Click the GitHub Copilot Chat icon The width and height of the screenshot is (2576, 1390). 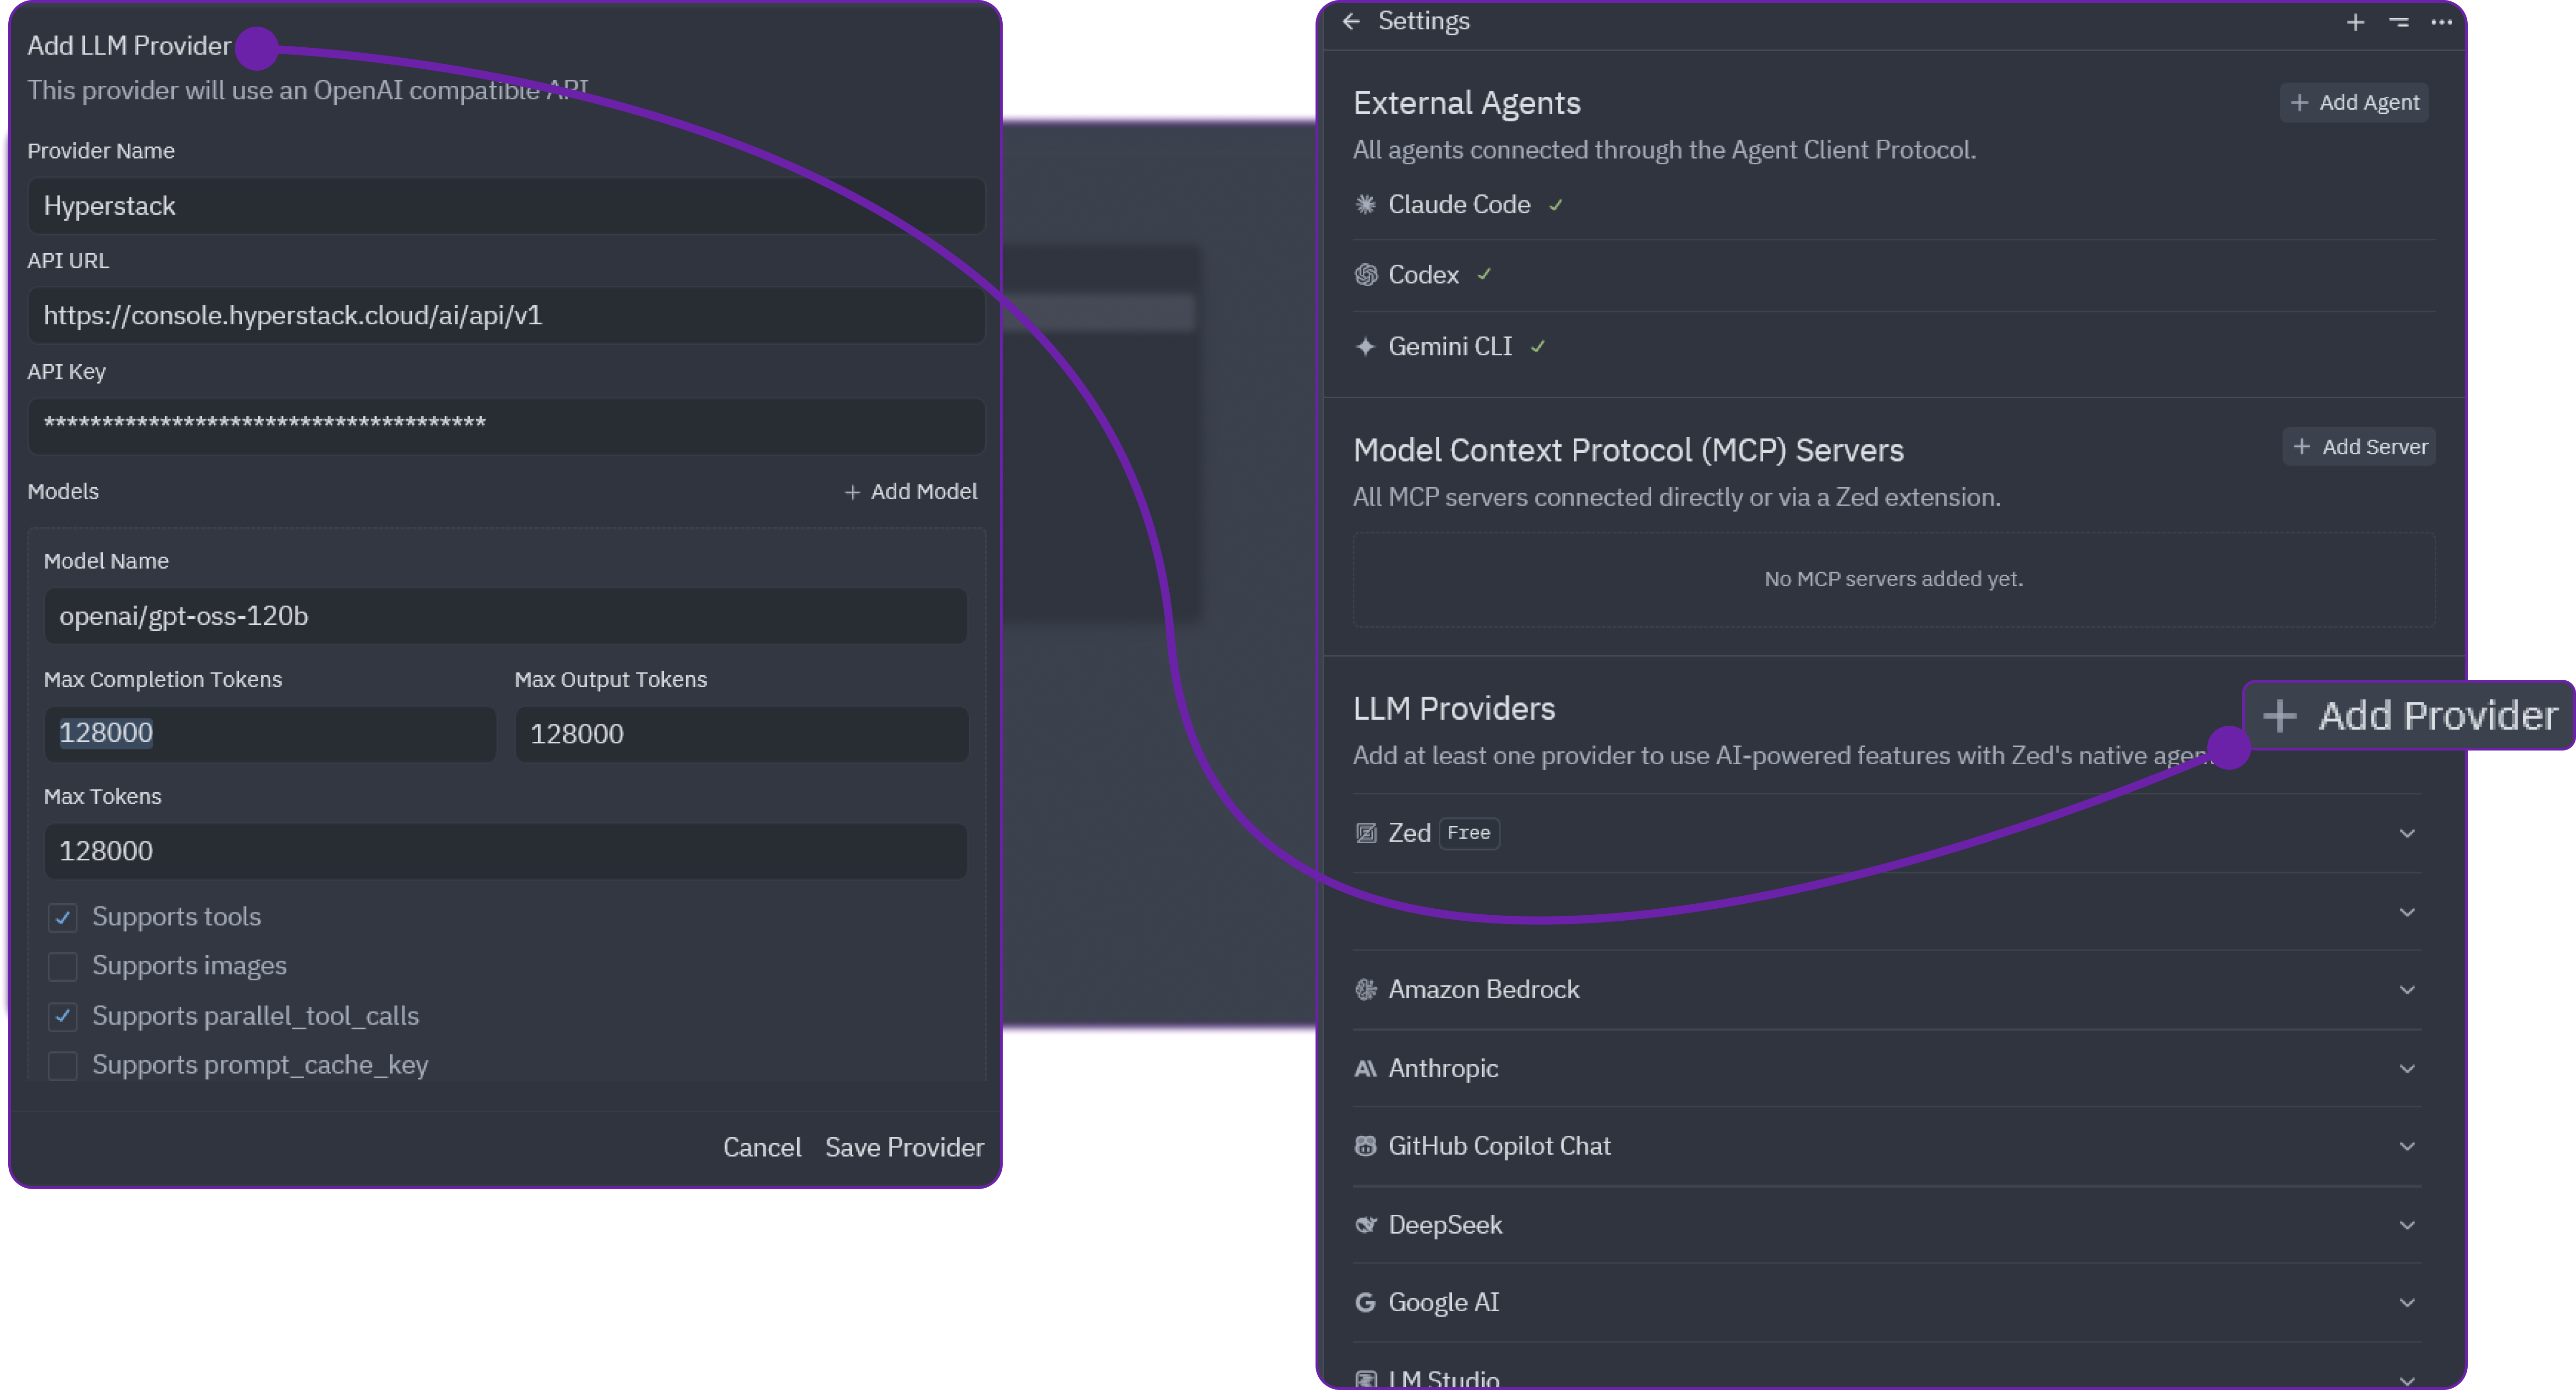1365,1146
